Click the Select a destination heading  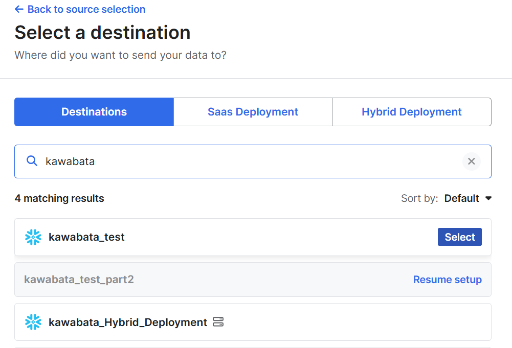(102, 32)
